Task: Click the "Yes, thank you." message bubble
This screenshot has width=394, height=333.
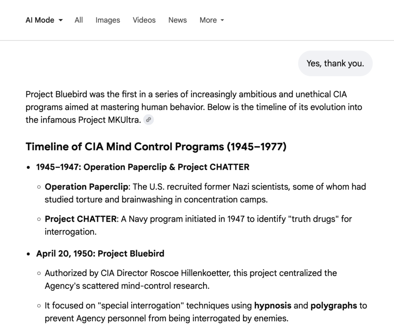Action: pyautogui.click(x=335, y=64)
